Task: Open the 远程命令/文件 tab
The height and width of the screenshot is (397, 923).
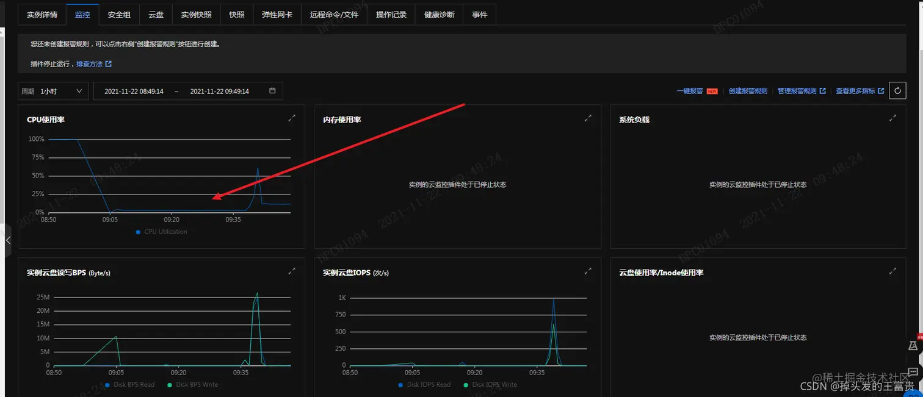Action: point(334,15)
